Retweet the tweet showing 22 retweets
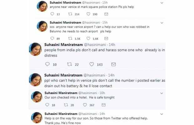The image size is (194, 125). point(69,64)
